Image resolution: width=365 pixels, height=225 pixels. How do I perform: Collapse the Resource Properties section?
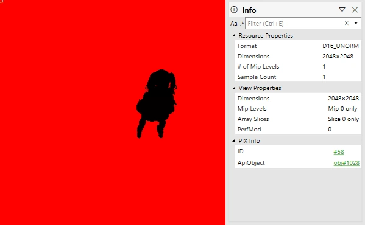(234, 35)
